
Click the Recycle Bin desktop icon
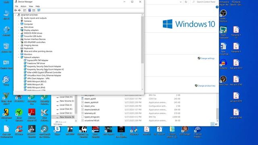(x=6, y=48)
